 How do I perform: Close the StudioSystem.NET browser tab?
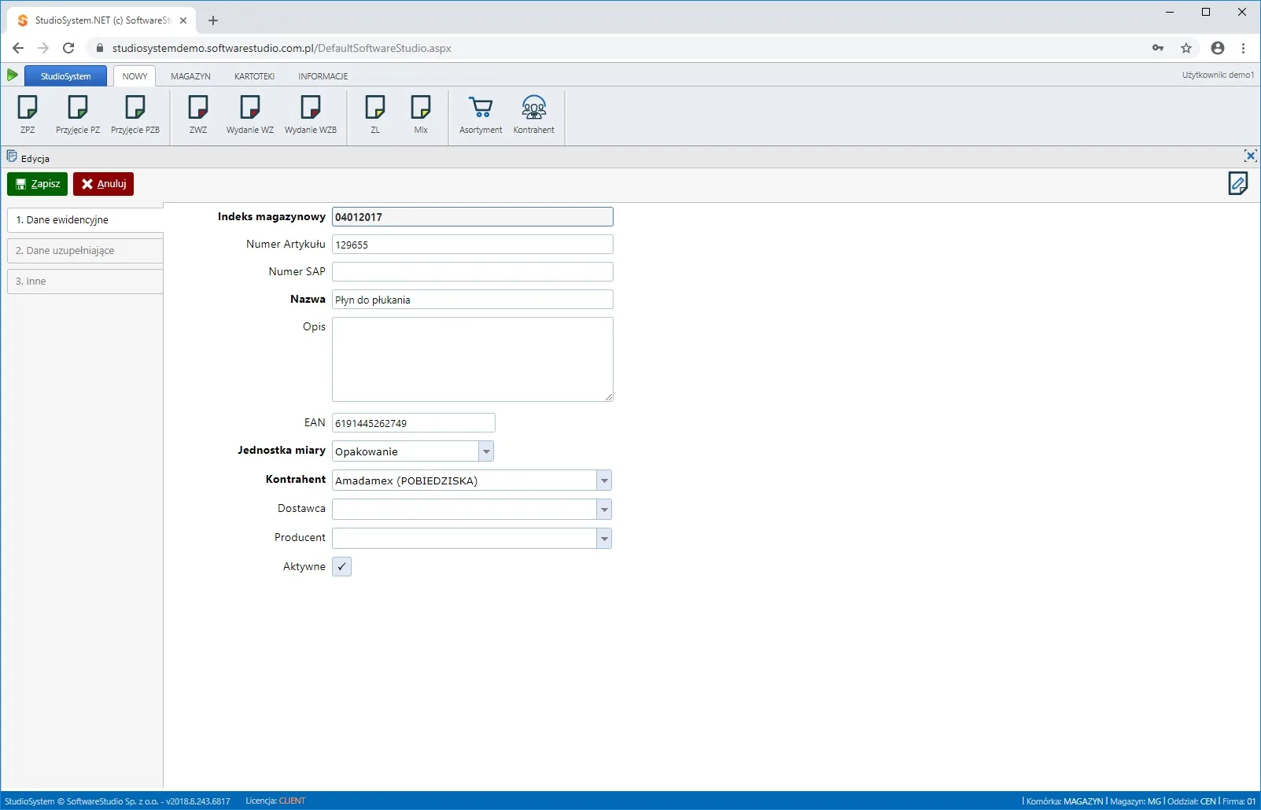(183, 20)
